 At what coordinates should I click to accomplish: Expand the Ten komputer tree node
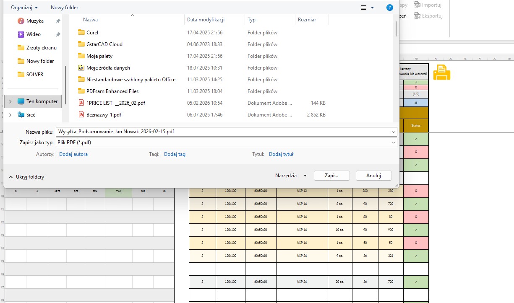(10, 101)
